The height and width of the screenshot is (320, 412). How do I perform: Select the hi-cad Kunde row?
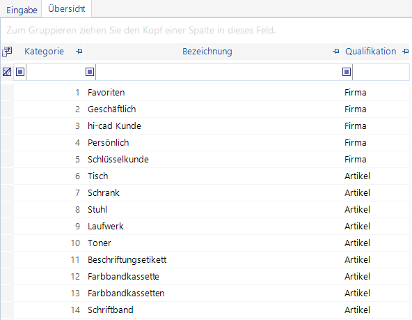pos(212,126)
